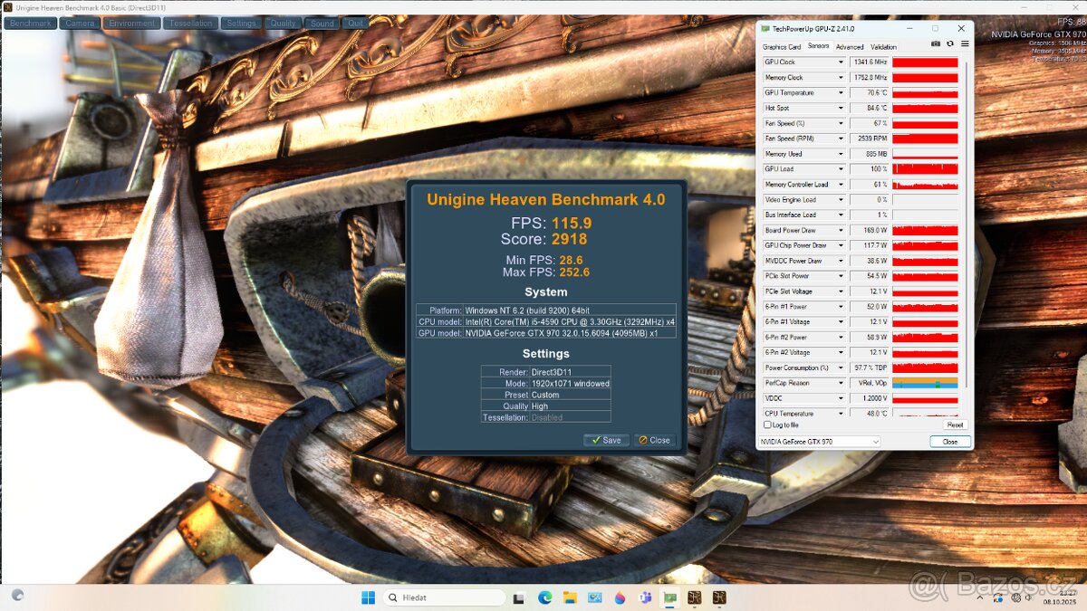Switch to the Advanced tab in GPU-Z
This screenshot has height=611, width=1087.
850,46
